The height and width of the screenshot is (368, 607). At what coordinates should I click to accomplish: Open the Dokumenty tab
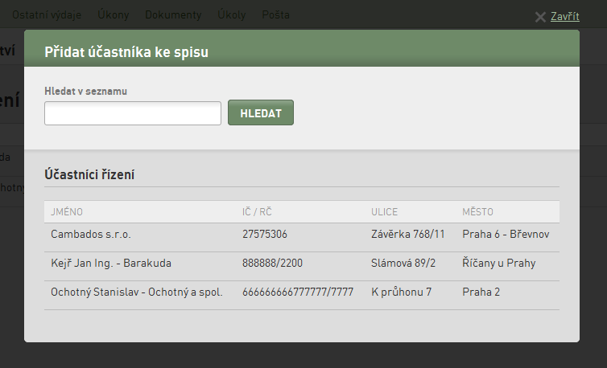tap(173, 14)
